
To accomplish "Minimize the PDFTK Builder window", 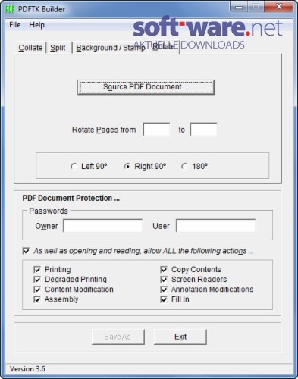I will click(239, 7).
